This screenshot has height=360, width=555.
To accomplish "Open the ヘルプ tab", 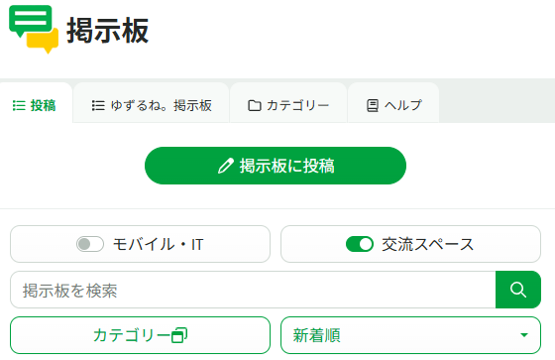I will (x=393, y=103).
